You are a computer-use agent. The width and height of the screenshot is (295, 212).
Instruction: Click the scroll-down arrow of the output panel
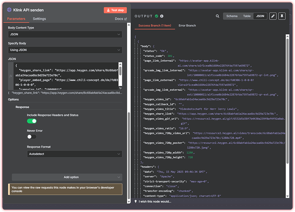[287, 196]
